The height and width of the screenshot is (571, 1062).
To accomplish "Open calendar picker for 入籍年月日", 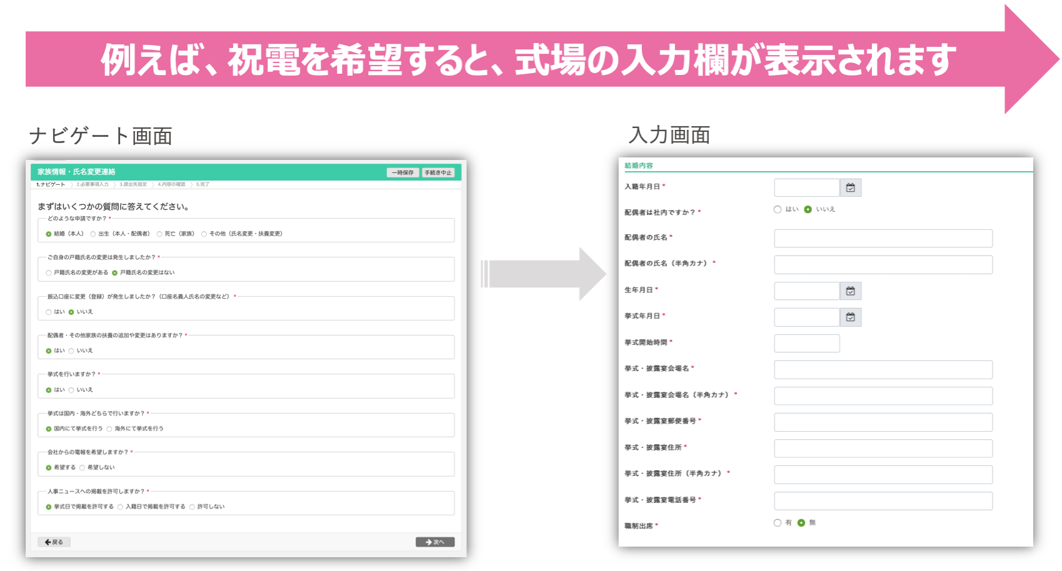I will pos(850,188).
